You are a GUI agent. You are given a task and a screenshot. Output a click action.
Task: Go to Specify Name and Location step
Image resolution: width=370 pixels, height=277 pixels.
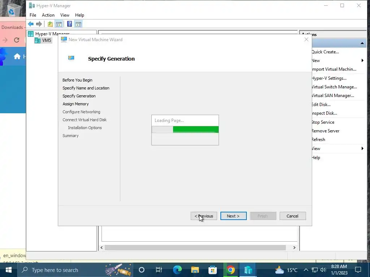tap(86, 88)
